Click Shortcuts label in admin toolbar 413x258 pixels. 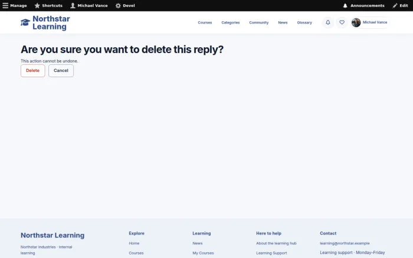click(x=52, y=5)
